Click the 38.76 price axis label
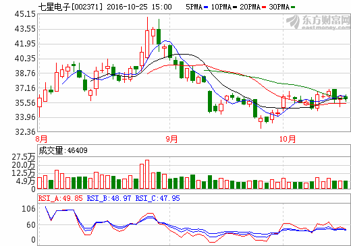The width and height of the screenshot is (351, 246). 25,73
